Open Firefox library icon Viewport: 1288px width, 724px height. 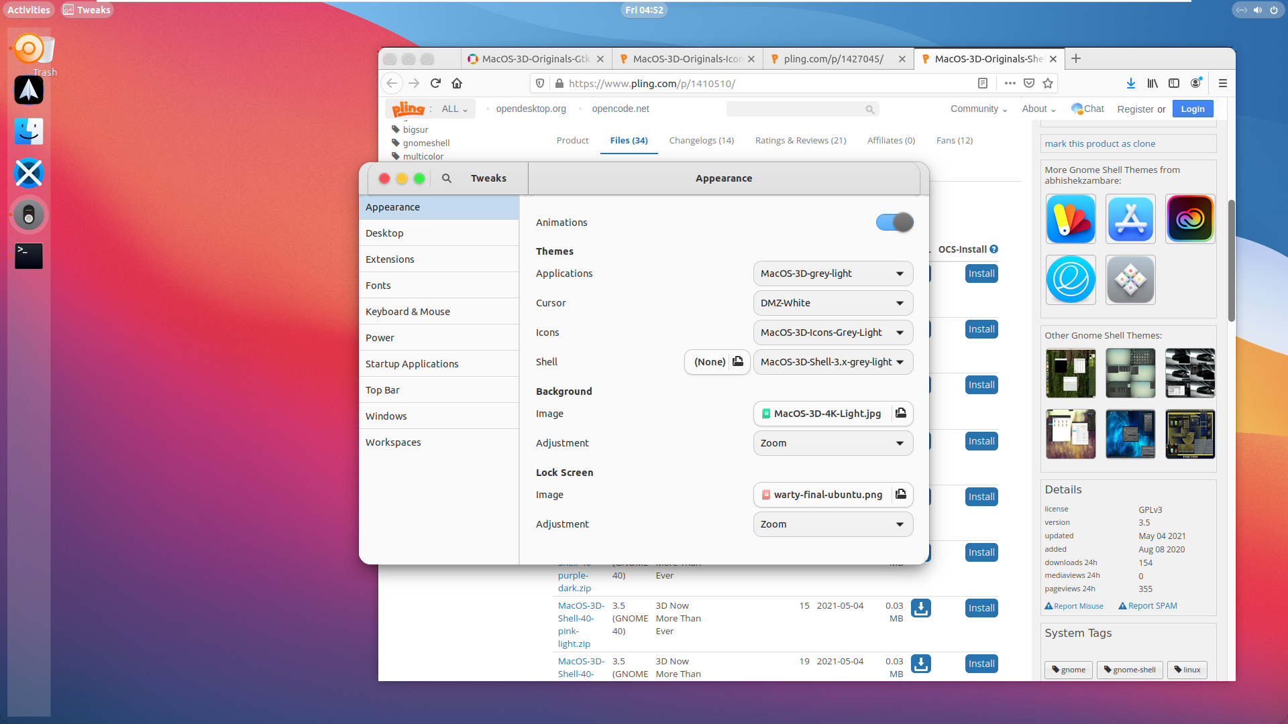tap(1152, 83)
